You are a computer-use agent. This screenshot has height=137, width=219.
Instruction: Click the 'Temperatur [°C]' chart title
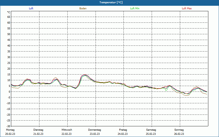(x=111, y=2)
